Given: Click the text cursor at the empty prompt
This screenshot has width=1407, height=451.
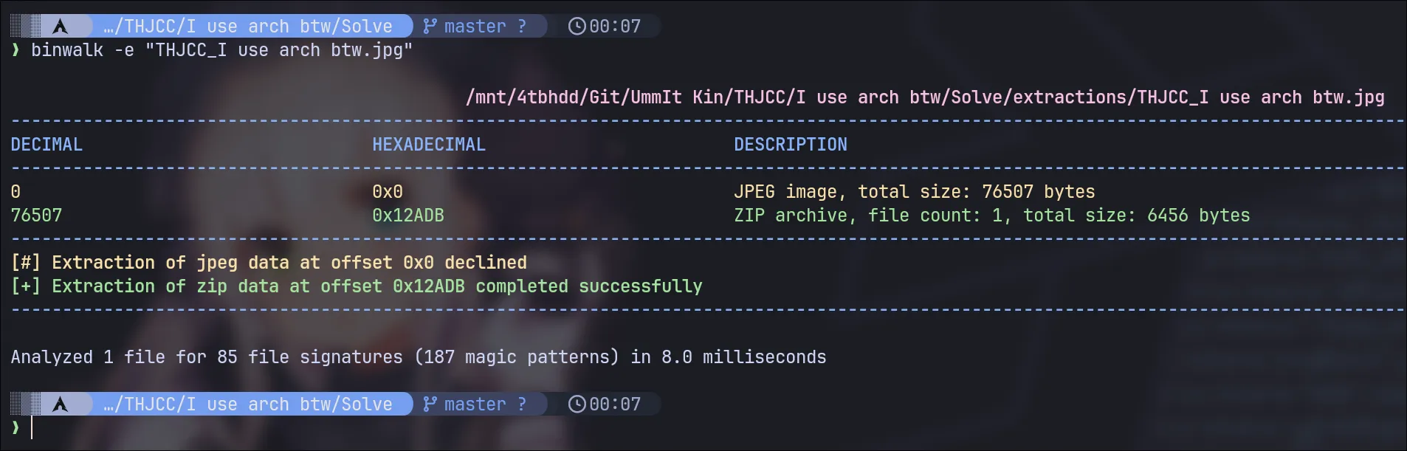Looking at the screenshot, I should tap(32, 428).
